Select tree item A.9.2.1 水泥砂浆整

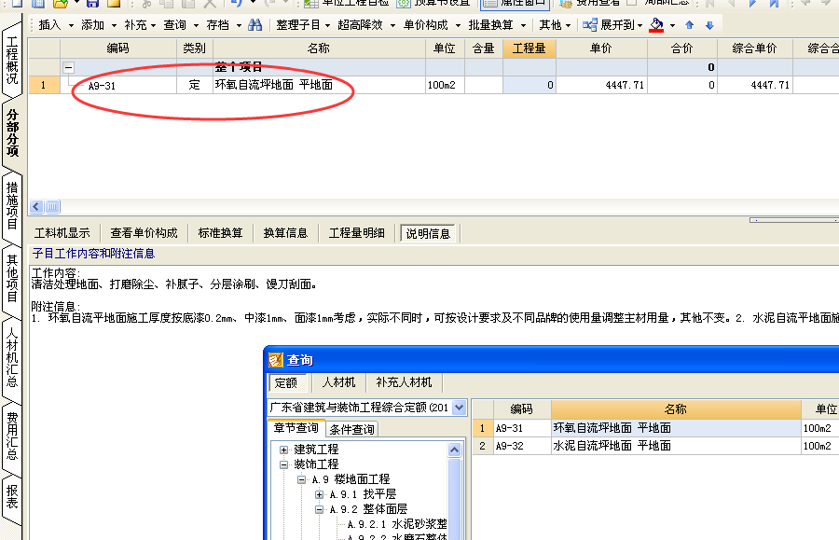point(397,524)
